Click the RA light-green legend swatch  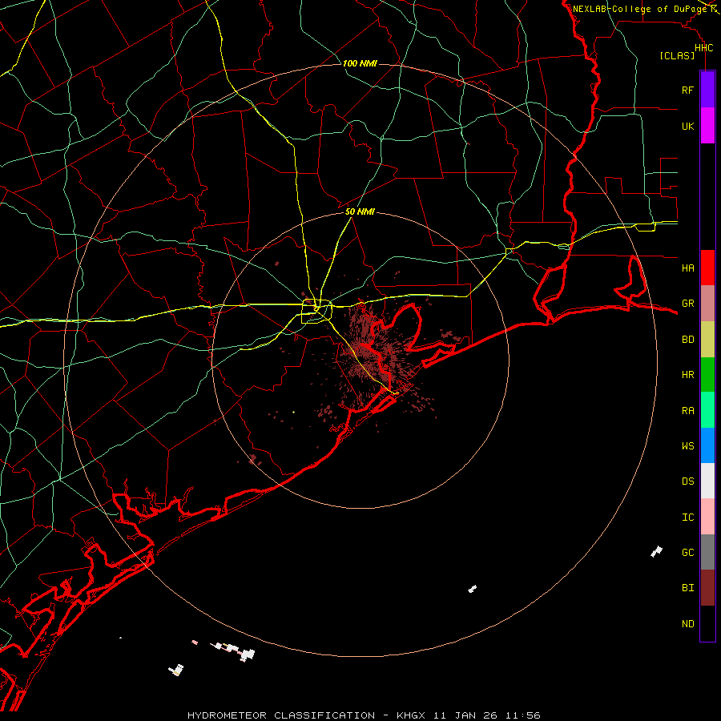coord(707,410)
